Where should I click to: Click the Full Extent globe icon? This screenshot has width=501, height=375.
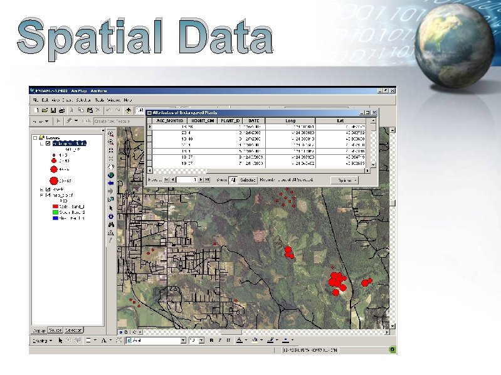[111, 175]
